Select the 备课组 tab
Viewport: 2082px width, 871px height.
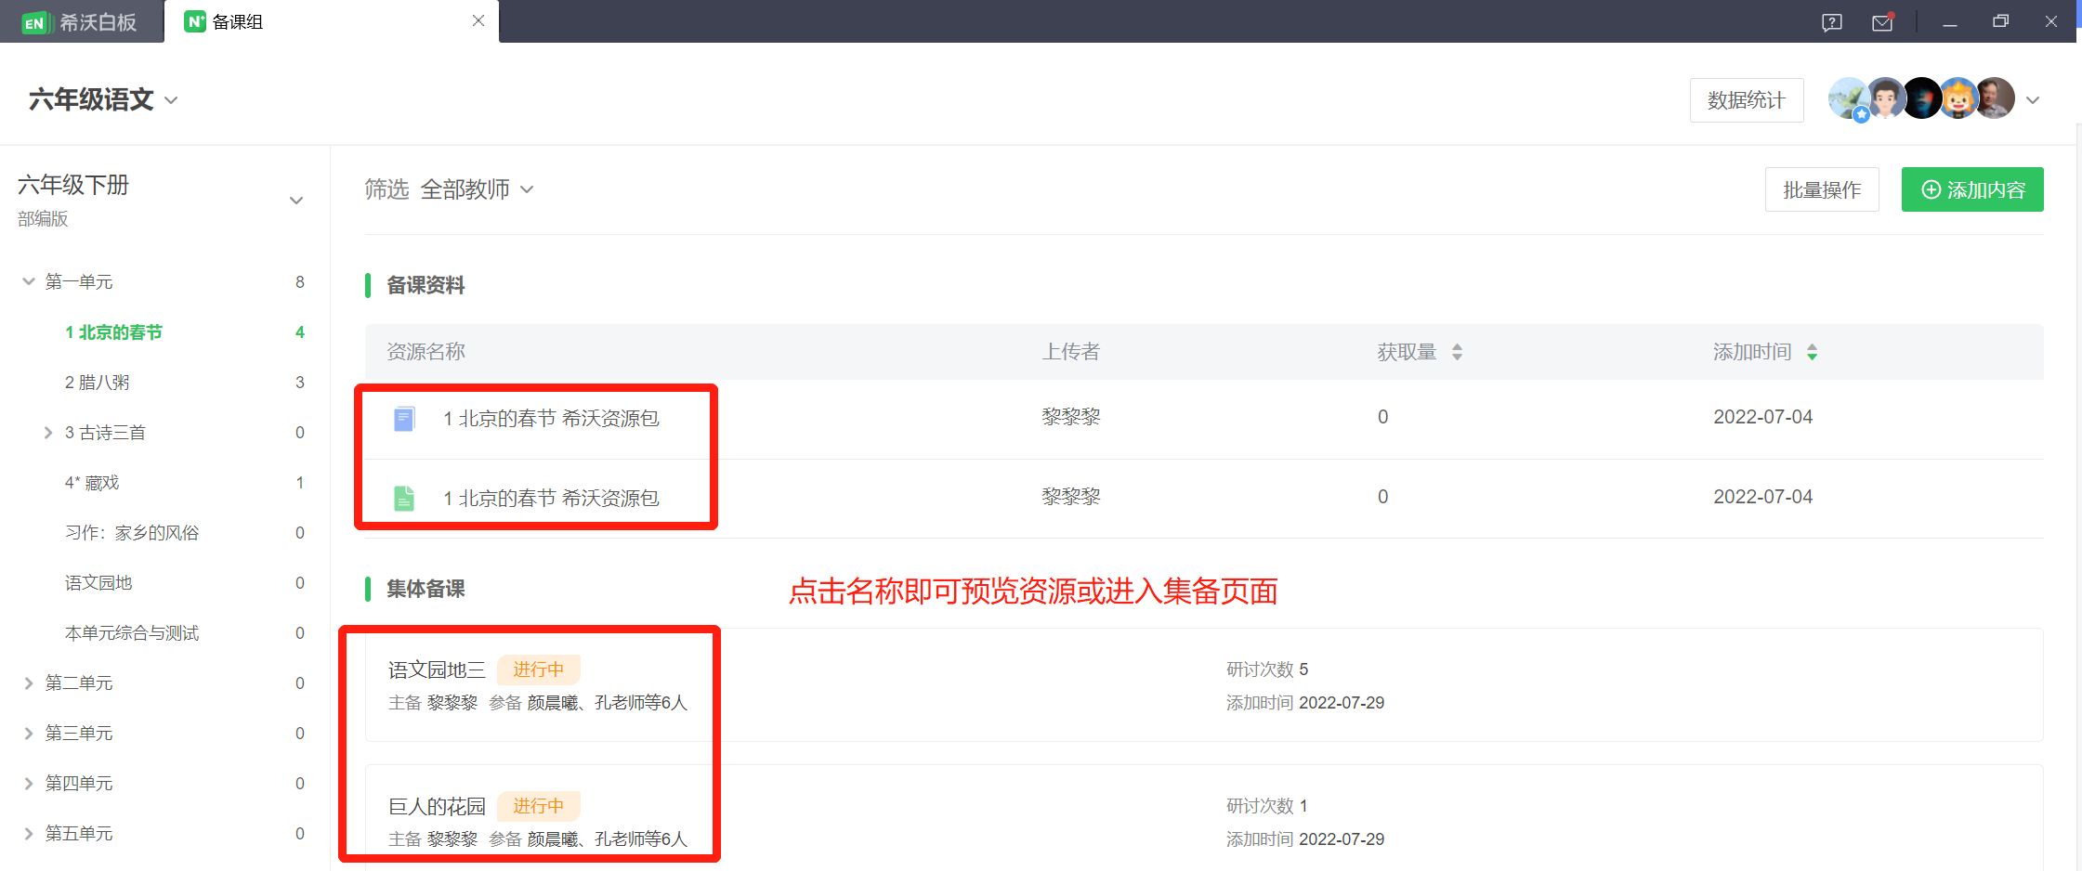coord(331,21)
